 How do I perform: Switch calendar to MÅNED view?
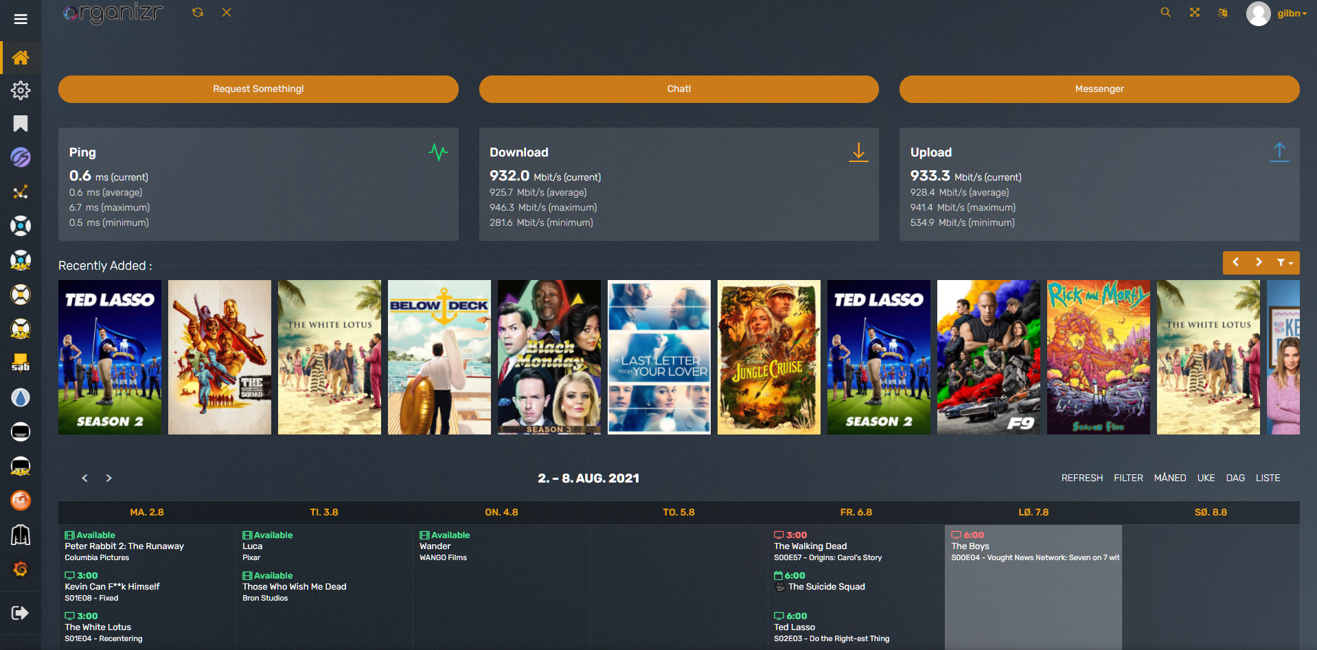pos(1170,478)
